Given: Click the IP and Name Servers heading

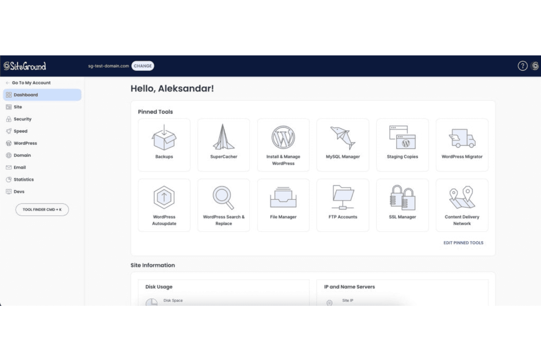Looking at the screenshot, I should (x=349, y=287).
